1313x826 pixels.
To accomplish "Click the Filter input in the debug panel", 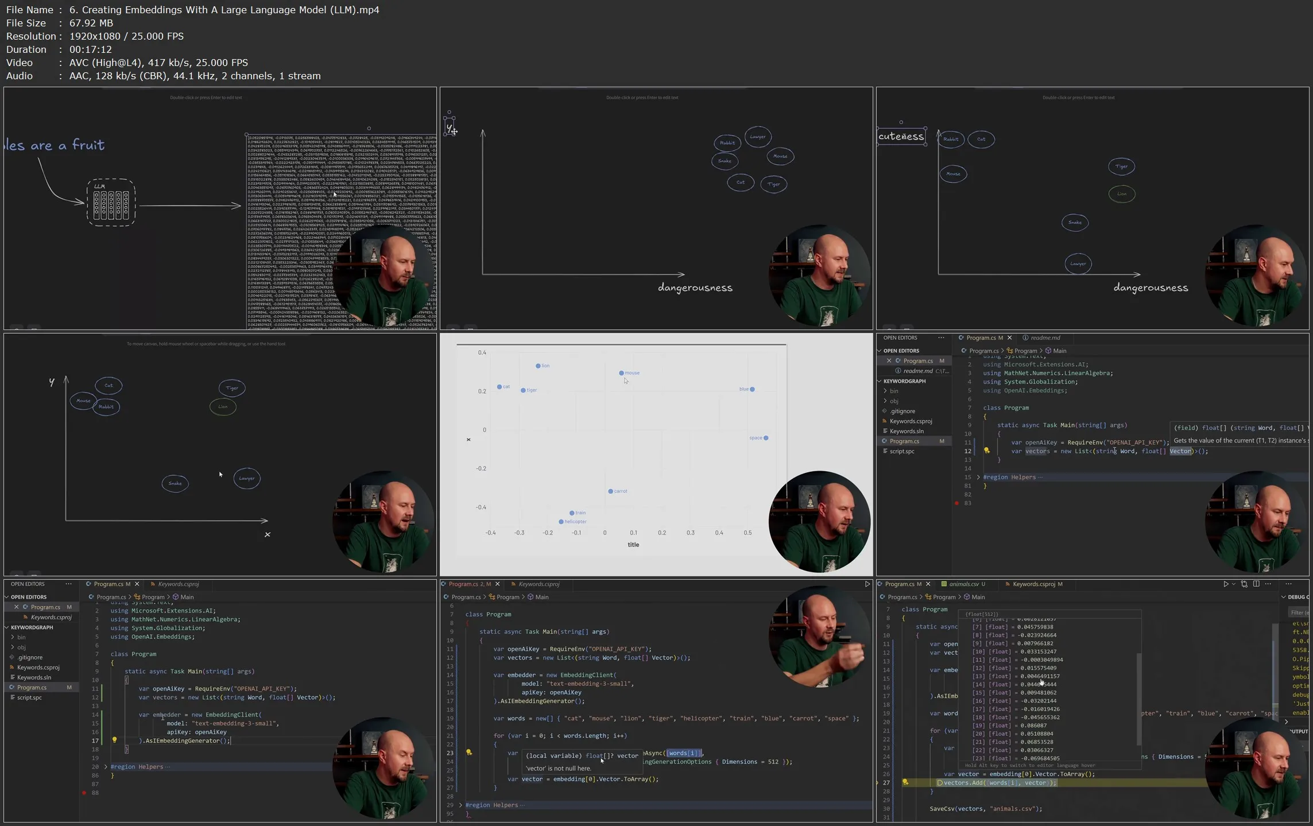I will pyautogui.click(x=1299, y=612).
